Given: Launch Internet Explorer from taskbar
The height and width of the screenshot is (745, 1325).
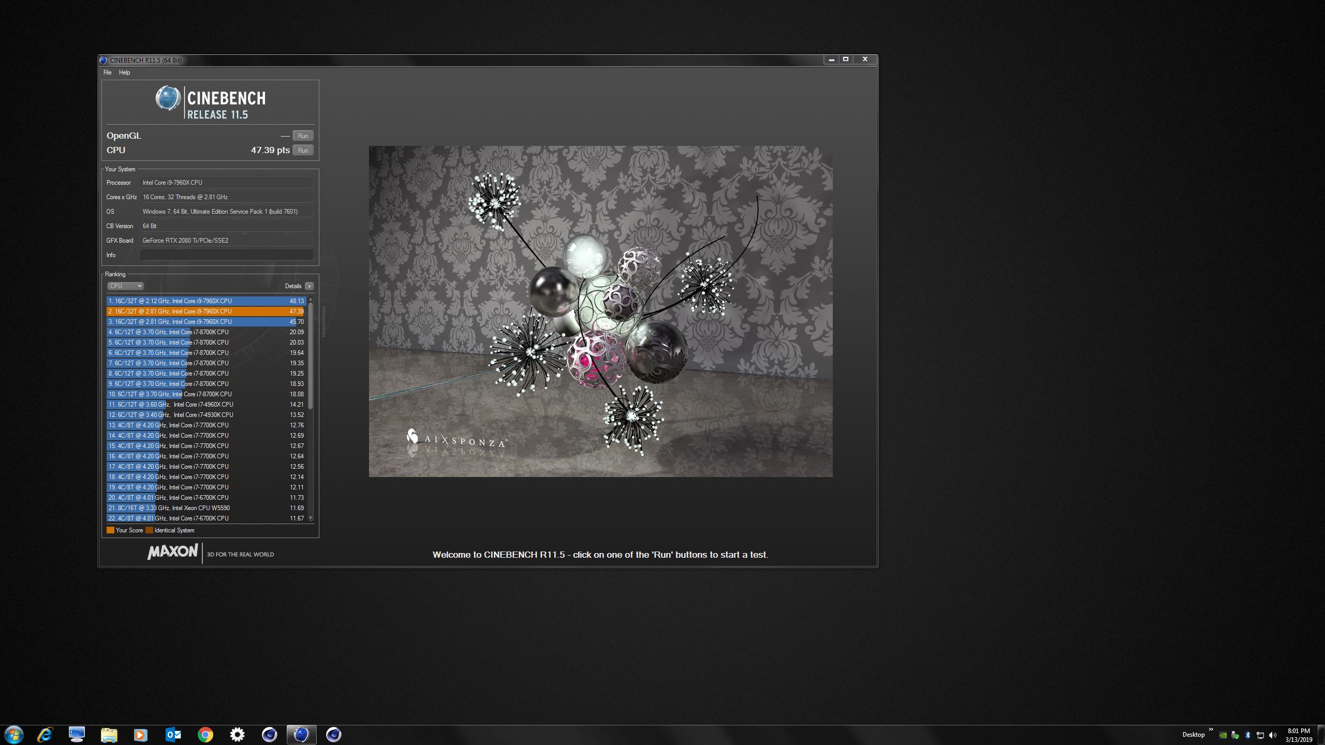Looking at the screenshot, I should [x=45, y=735].
